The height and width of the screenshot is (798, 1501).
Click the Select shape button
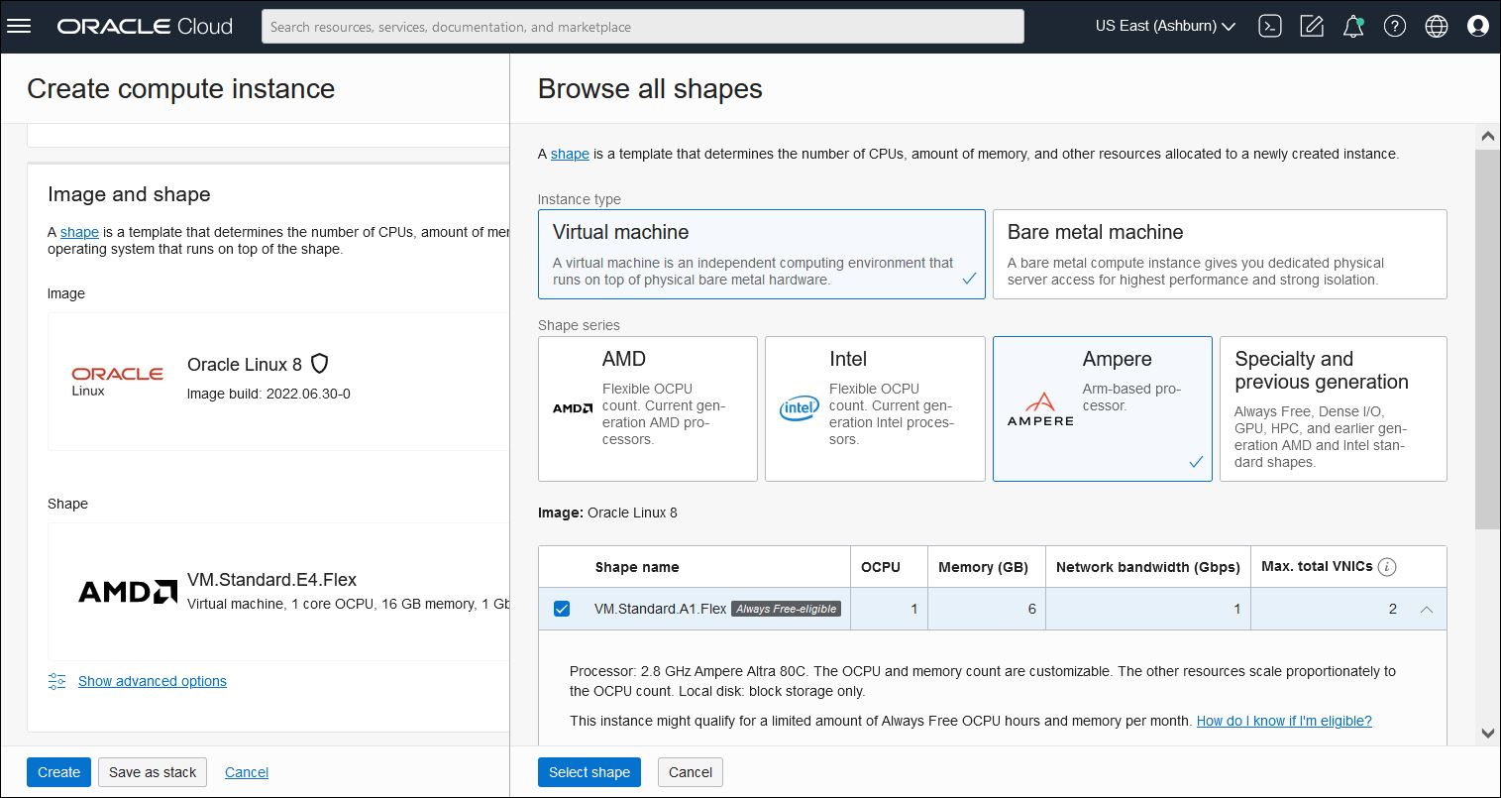point(589,772)
